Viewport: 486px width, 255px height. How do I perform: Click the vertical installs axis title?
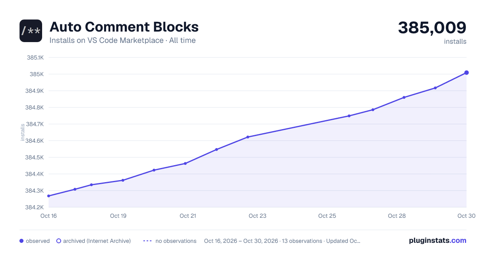point(23,132)
